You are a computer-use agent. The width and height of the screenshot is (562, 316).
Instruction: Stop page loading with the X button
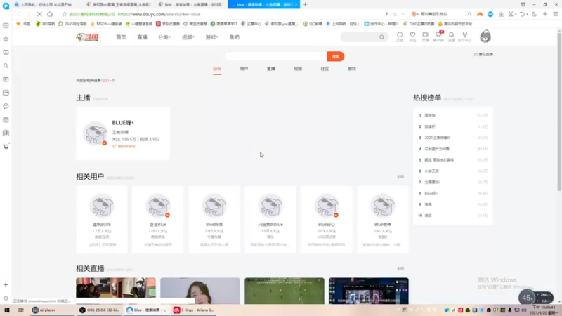39,14
